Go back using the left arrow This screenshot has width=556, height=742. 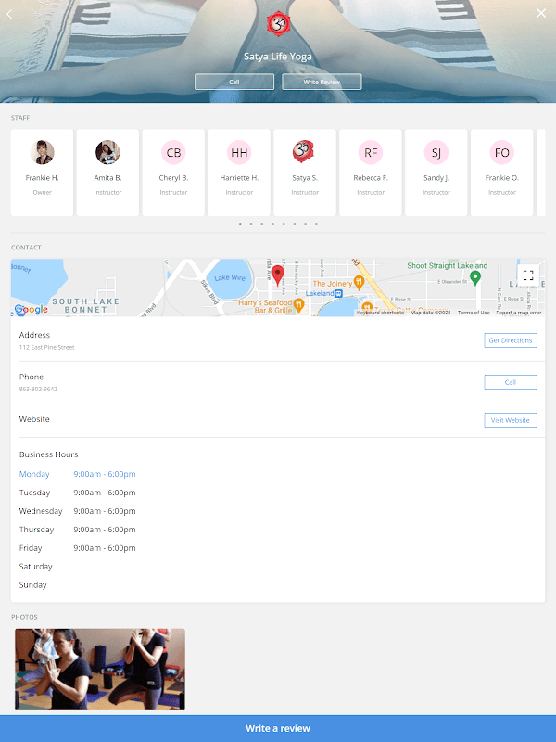(x=9, y=14)
